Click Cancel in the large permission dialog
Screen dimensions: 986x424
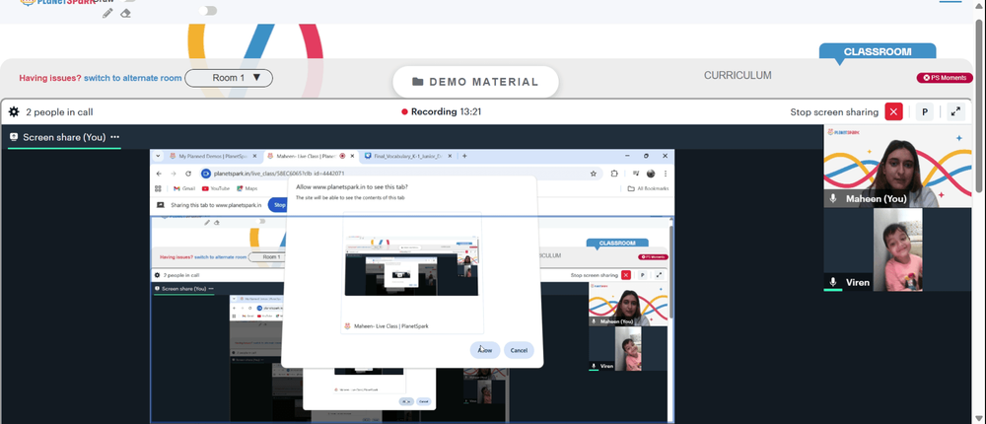click(519, 350)
